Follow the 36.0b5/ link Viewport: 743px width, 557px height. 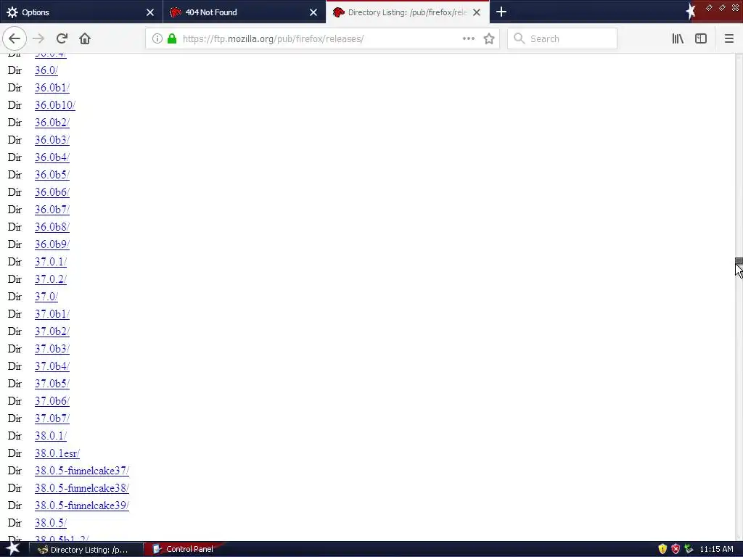[x=52, y=175]
